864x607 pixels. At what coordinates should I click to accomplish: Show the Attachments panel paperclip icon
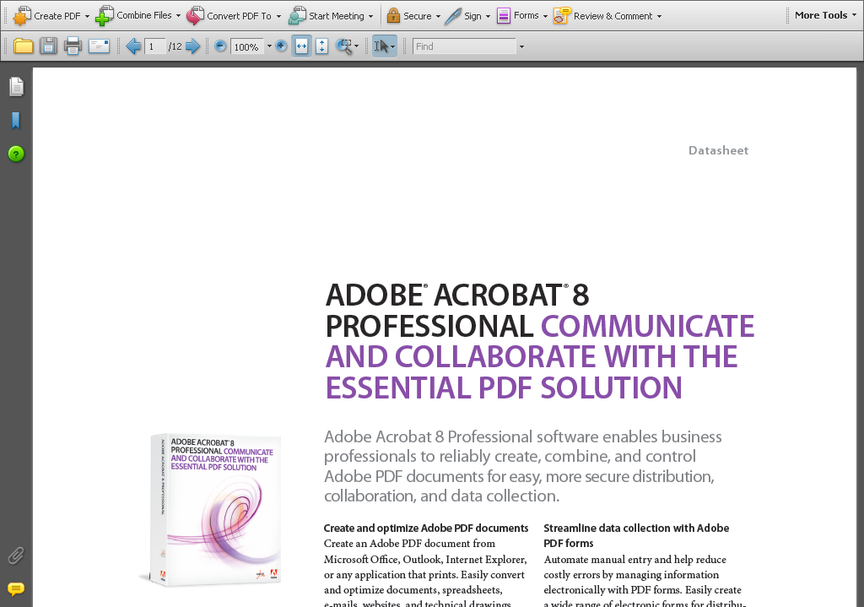coord(15,556)
